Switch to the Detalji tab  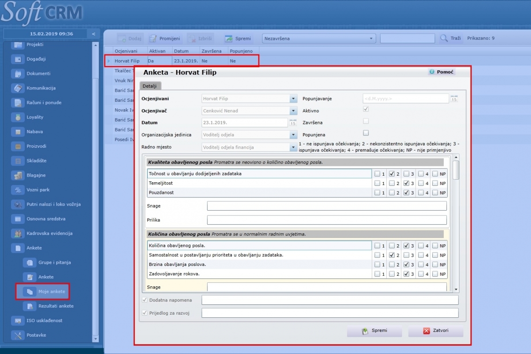(150, 86)
